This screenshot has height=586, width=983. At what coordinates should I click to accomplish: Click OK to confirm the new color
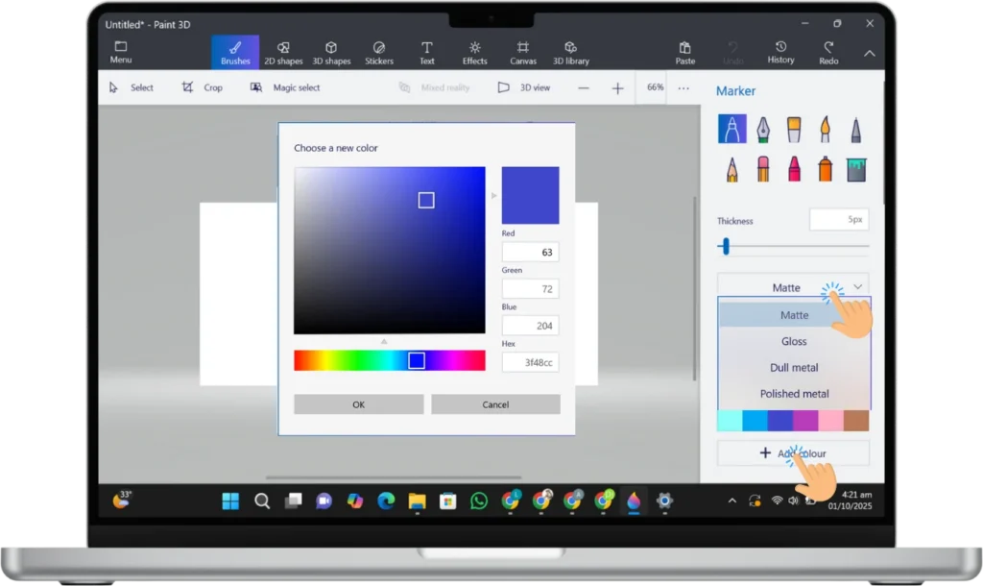coord(357,403)
